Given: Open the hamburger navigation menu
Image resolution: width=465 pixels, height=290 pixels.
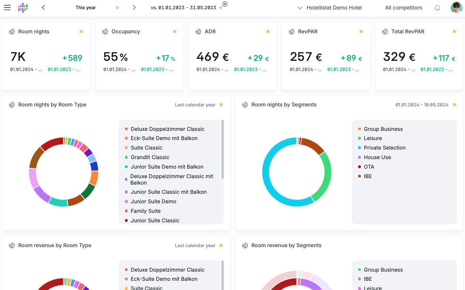Looking at the screenshot, I should (7, 7).
